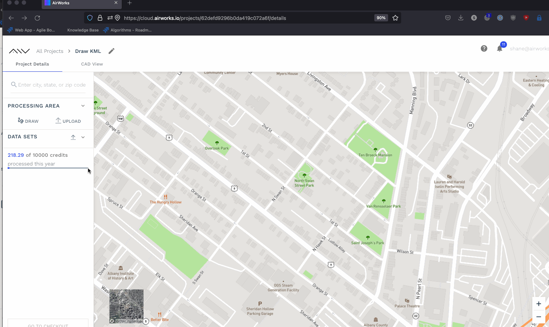This screenshot has height=327, width=549.
Task: Edit the Draw KML project name
Action: coord(112,51)
